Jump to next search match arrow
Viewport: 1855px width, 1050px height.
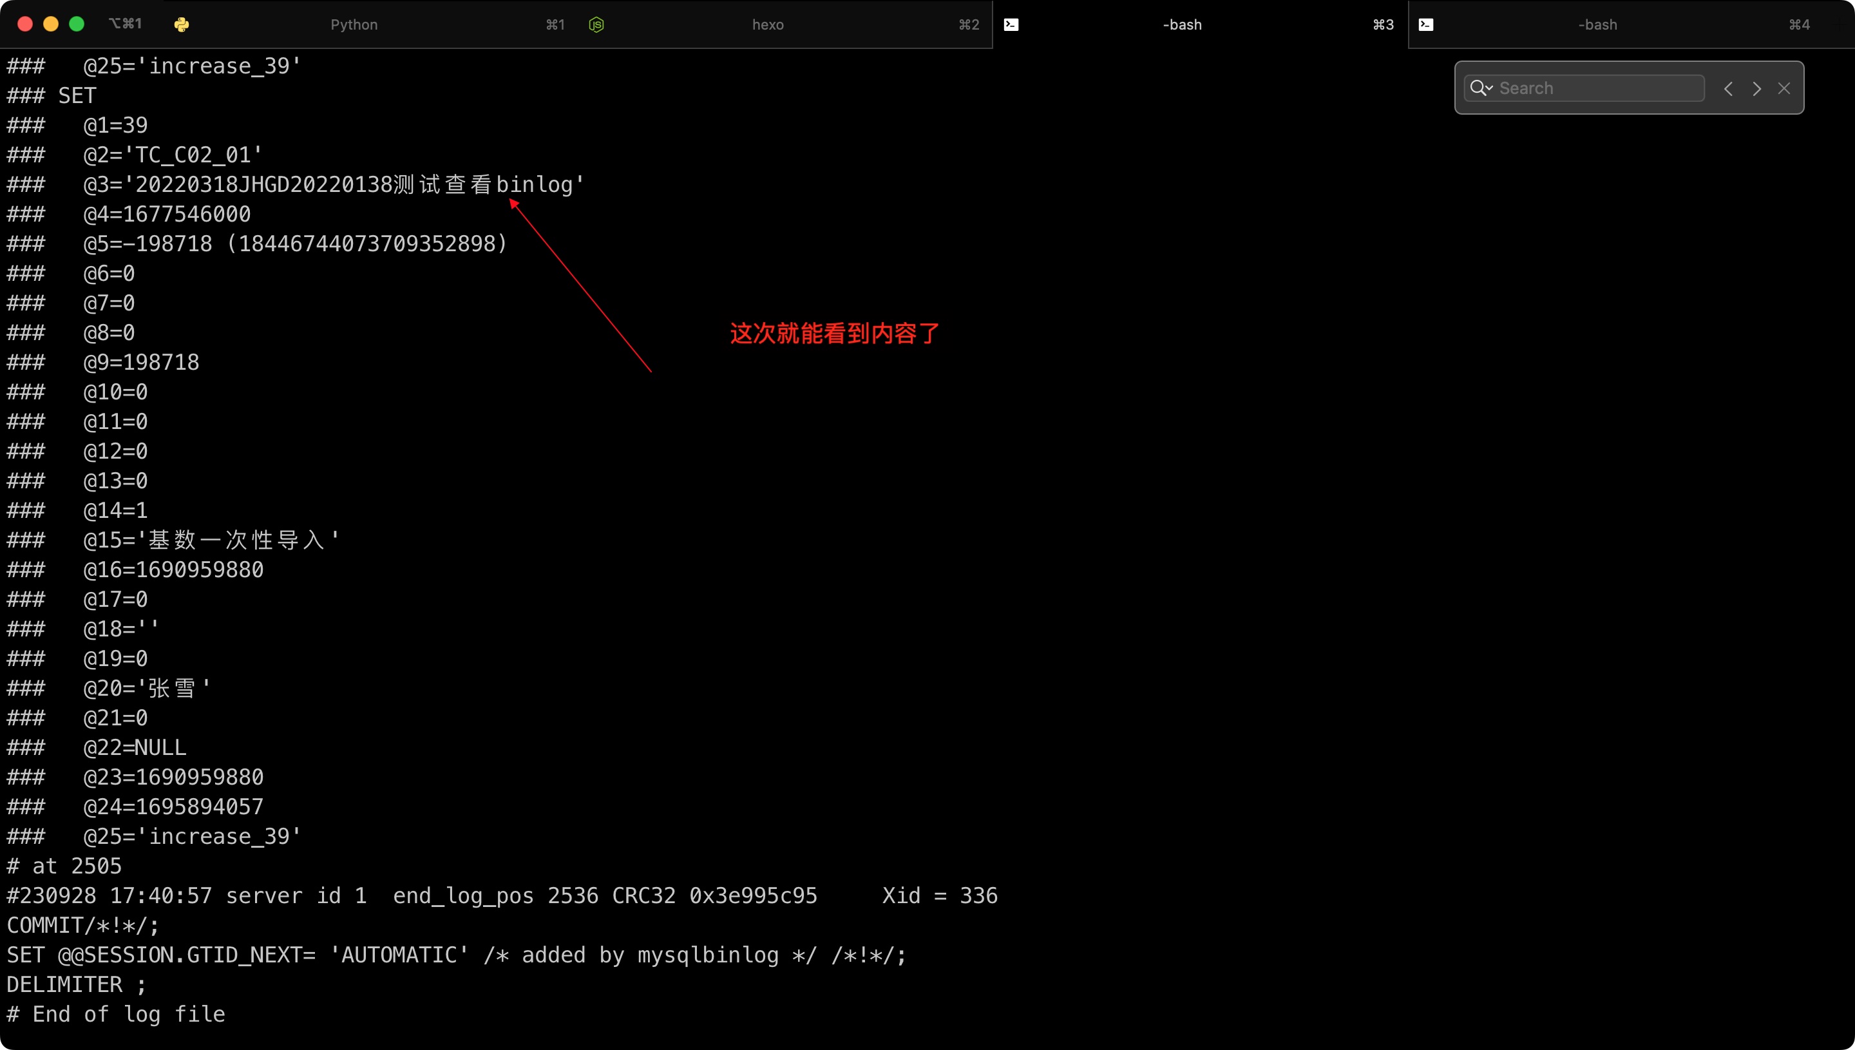[1757, 88]
